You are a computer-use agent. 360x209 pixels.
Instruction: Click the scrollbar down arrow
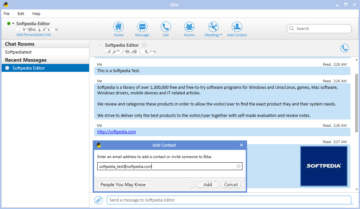tap(356, 189)
